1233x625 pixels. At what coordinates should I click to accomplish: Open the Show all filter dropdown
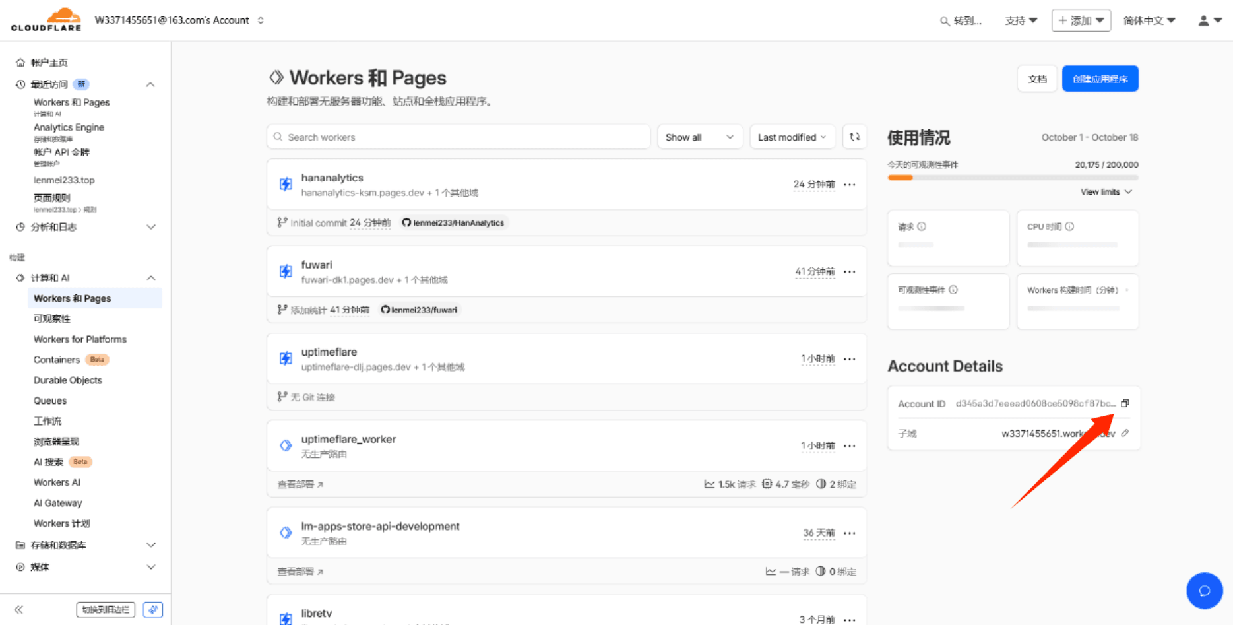click(700, 137)
